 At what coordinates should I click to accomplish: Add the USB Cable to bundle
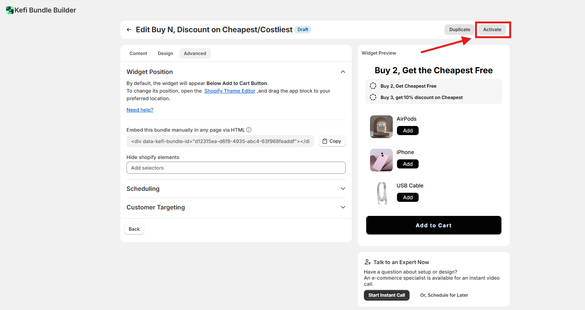point(408,197)
